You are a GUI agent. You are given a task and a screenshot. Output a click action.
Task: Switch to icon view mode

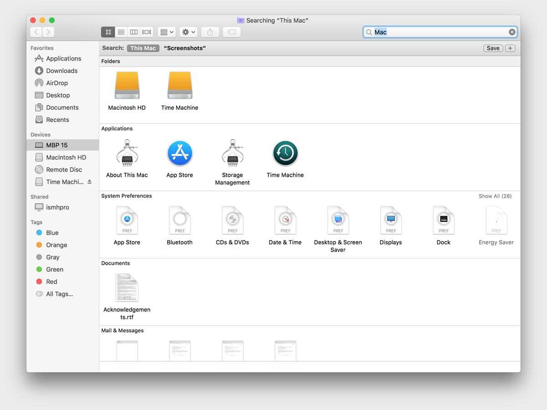[108, 32]
